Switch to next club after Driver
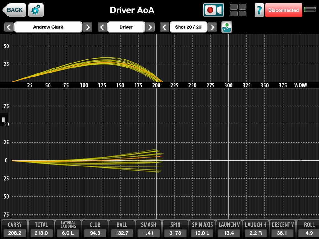The image size is (319, 239). coord(150,27)
